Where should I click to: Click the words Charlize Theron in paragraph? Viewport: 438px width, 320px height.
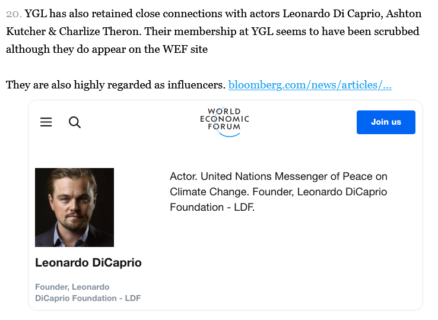[99, 31]
